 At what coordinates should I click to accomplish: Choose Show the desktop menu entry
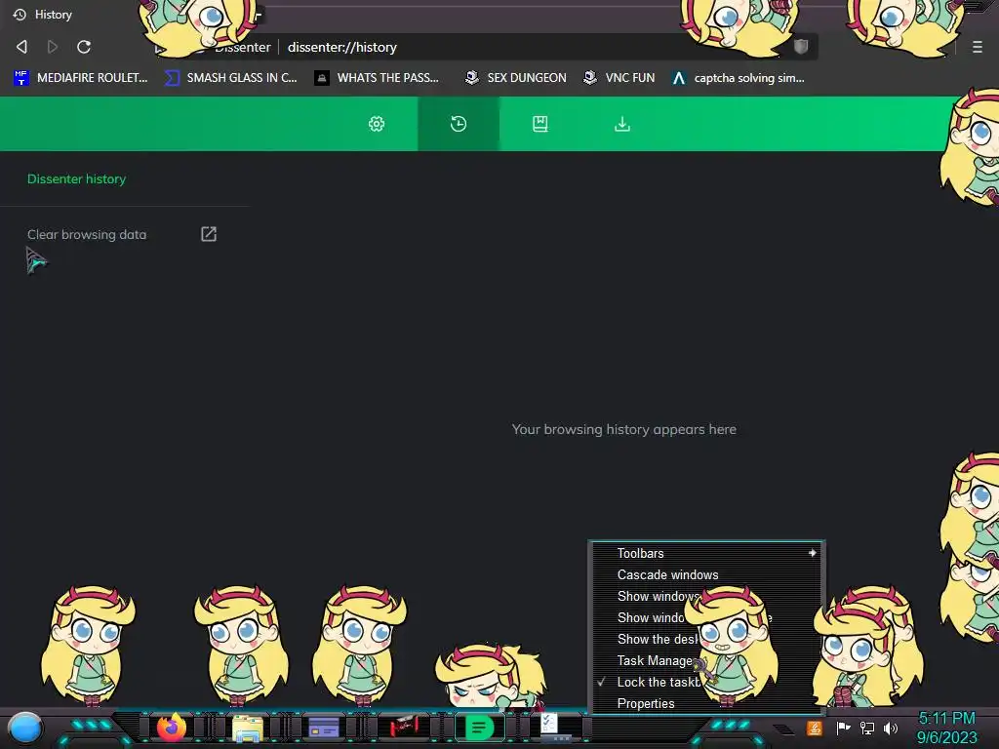[707, 639]
